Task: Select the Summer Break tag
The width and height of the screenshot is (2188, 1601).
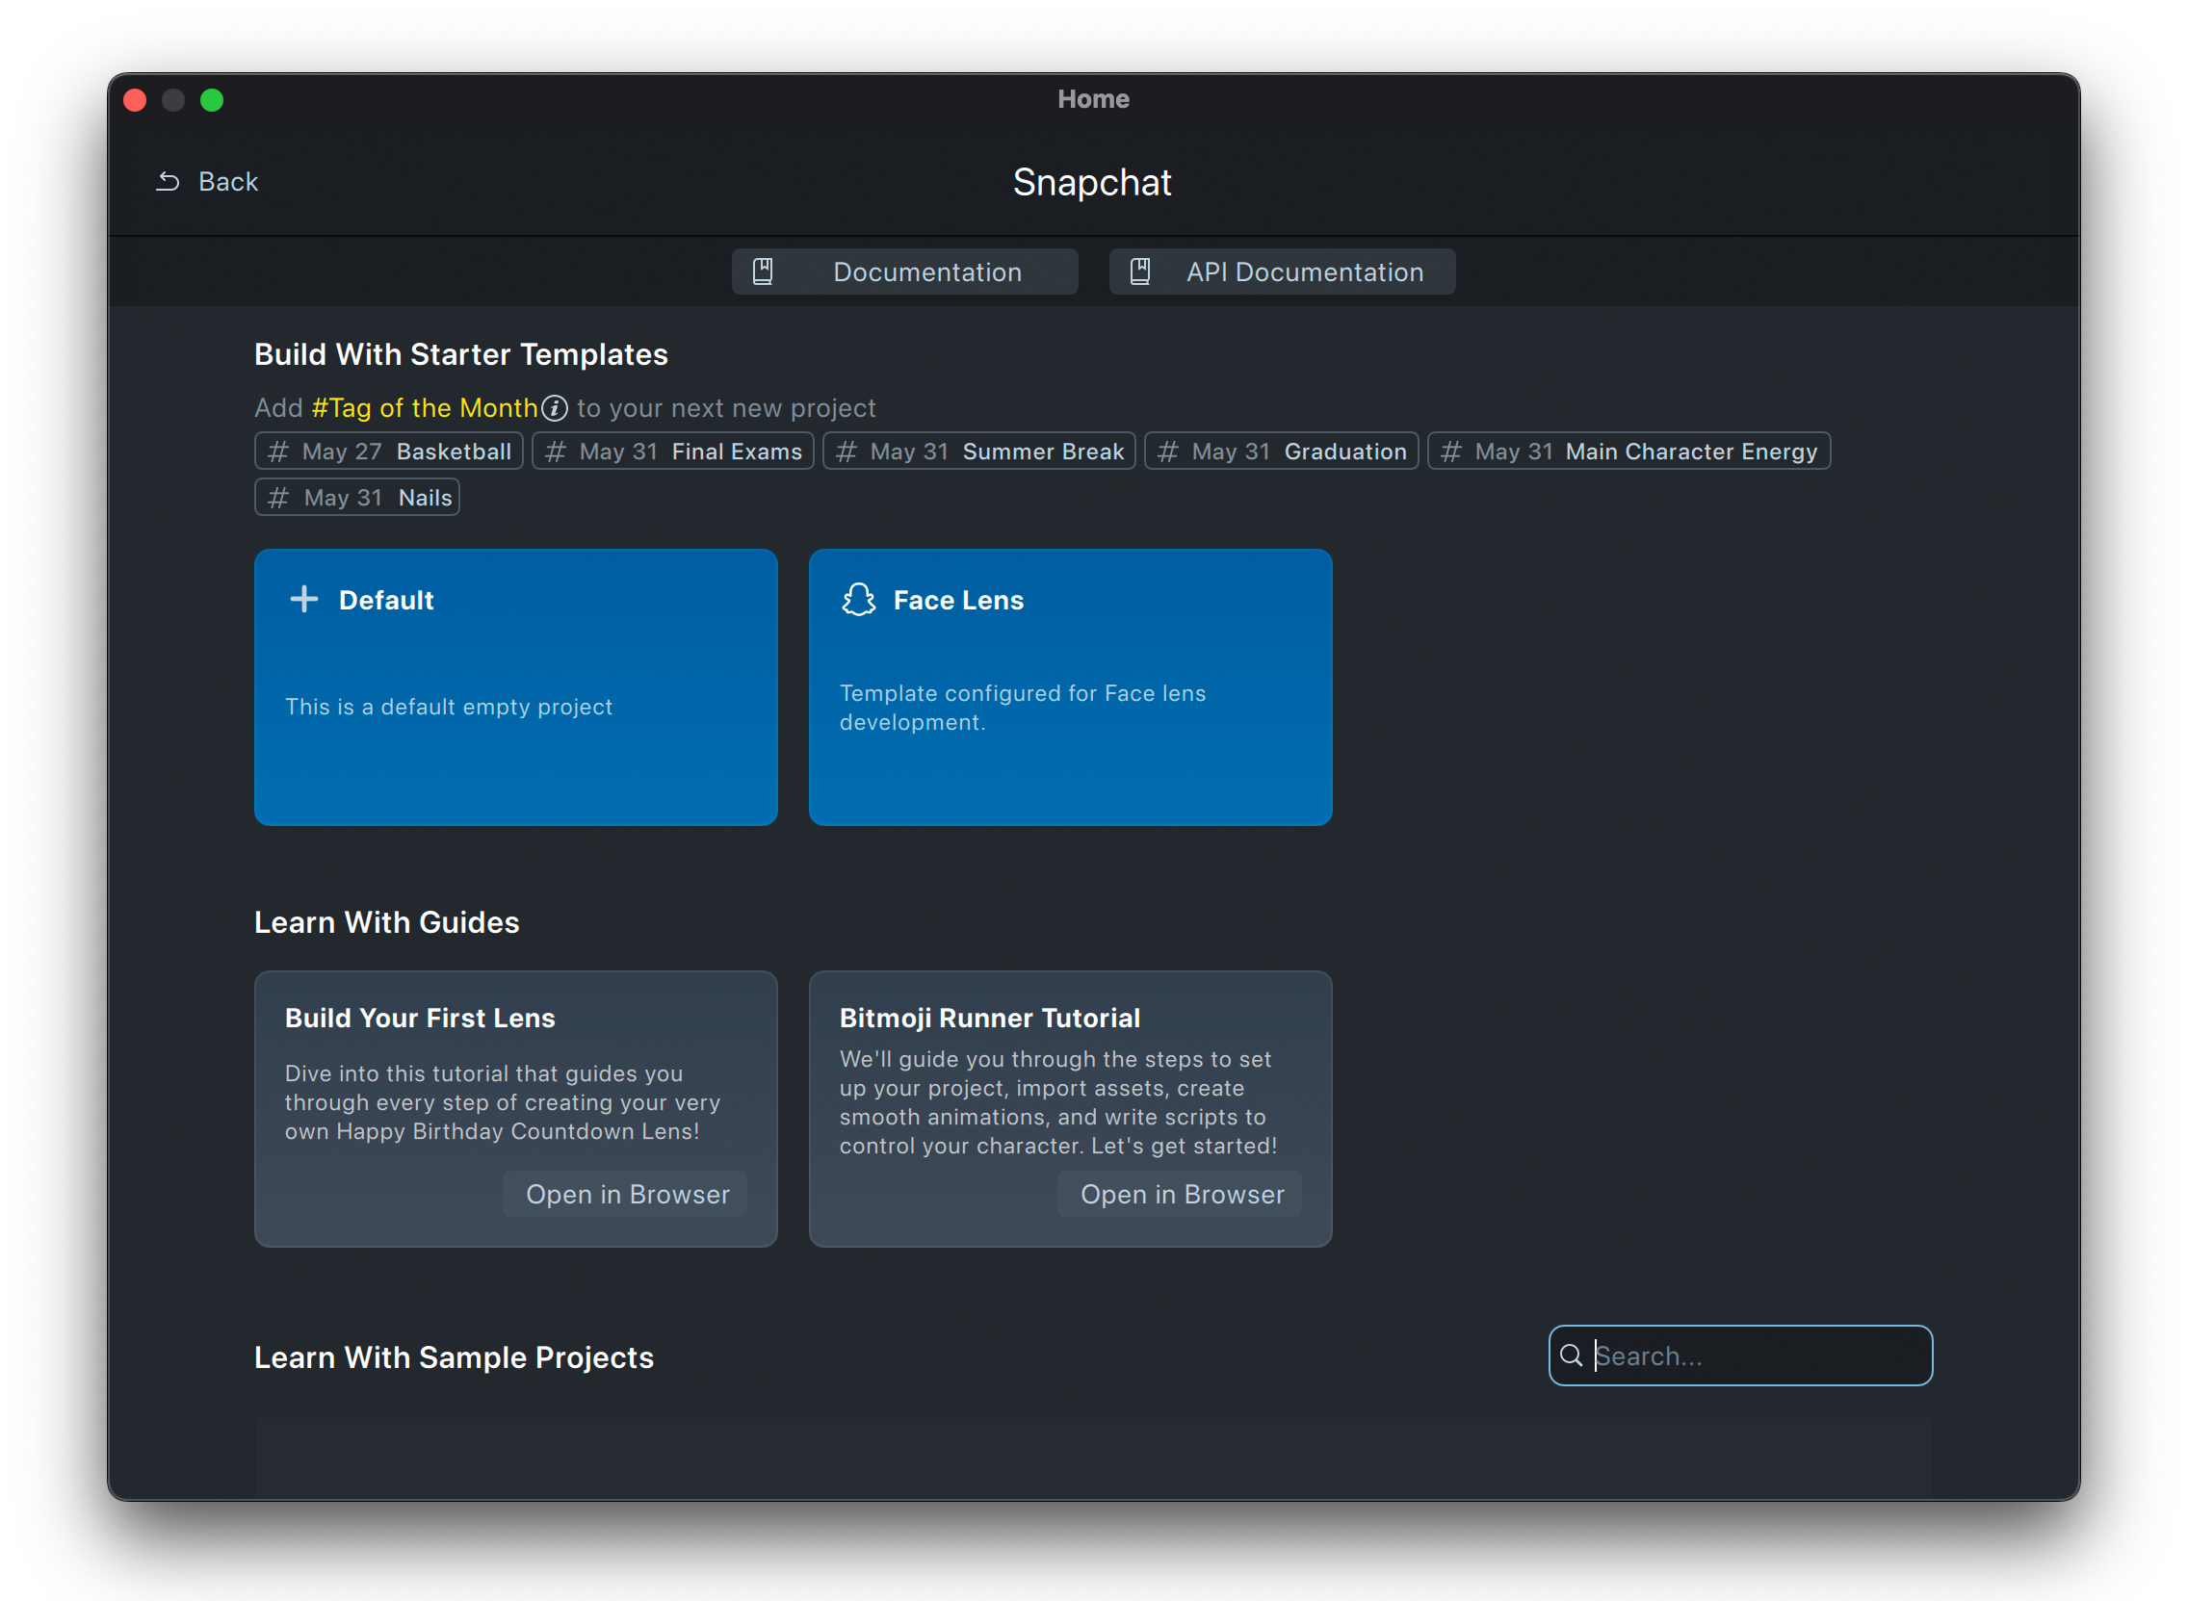Action: [979, 452]
